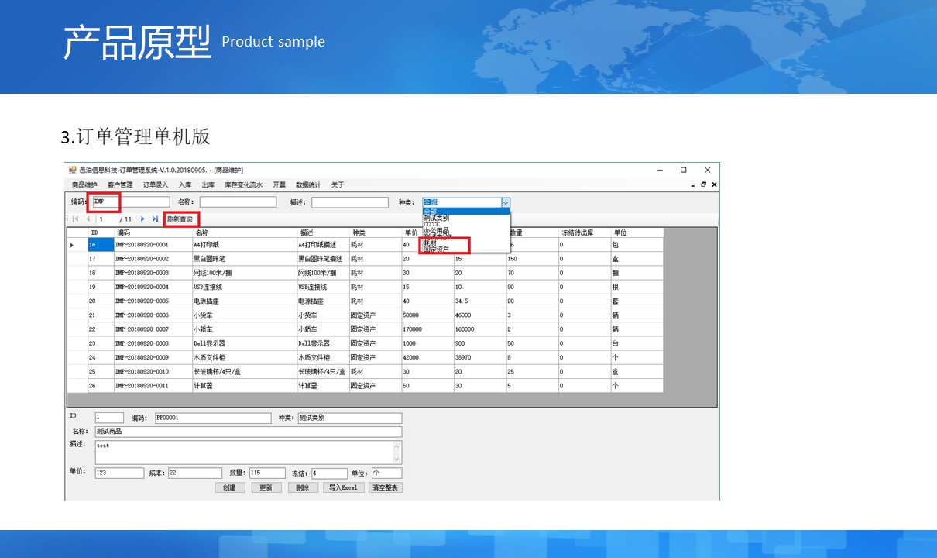Image resolution: width=937 pixels, height=558 pixels.
Task: Click the 单价 field containing 123
Action: point(119,473)
